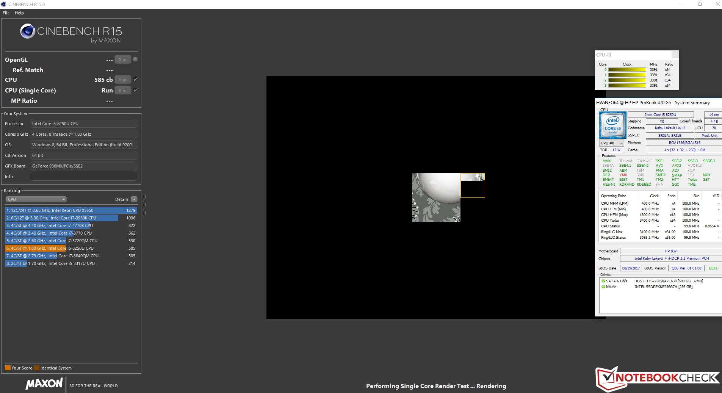Click the NVMe drive status icon

pyautogui.click(x=603, y=287)
